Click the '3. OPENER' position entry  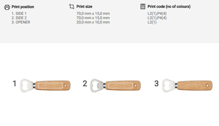[21, 22]
